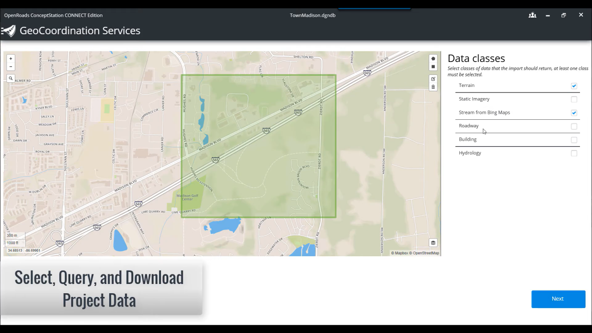Image resolution: width=592 pixels, height=333 pixels.
Task: Click the Data classes heading
Action: tap(476, 58)
